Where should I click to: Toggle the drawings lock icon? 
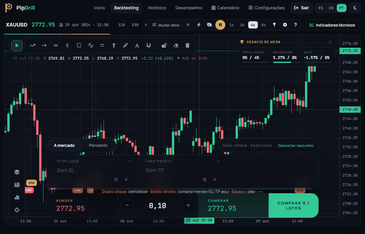click(164, 46)
